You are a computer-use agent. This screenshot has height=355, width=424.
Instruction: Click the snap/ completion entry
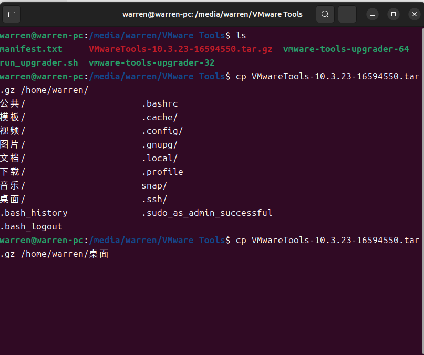click(x=154, y=186)
